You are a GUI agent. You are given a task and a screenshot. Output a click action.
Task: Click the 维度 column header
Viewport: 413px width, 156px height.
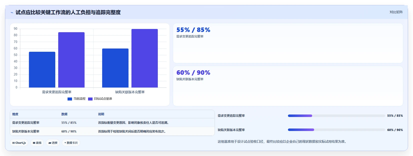click(15, 114)
